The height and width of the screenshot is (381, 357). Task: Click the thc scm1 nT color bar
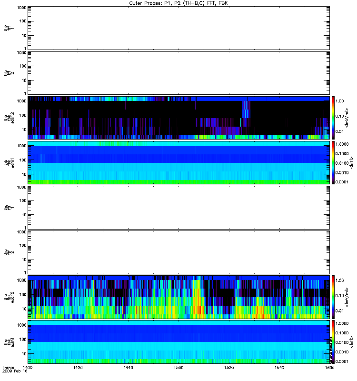pos(333,342)
